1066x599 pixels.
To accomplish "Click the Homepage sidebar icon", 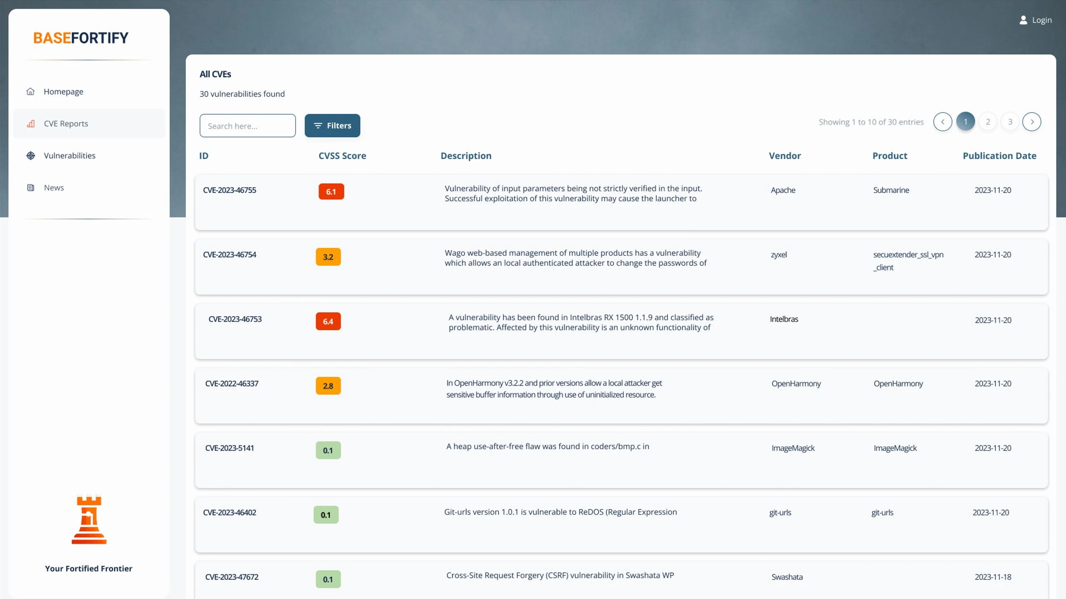I will pos(31,91).
